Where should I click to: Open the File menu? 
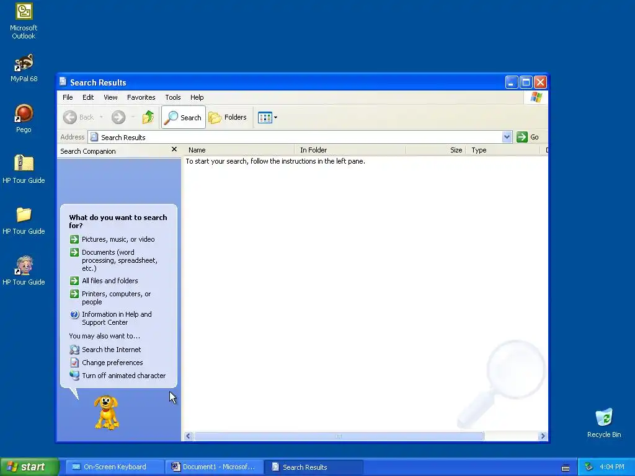(x=68, y=97)
